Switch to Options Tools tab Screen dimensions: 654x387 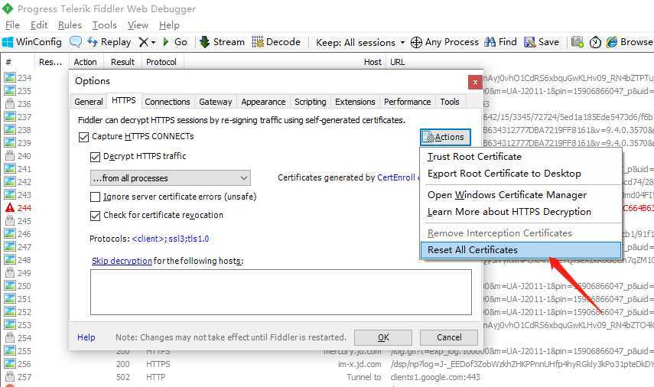click(x=450, y=102)
